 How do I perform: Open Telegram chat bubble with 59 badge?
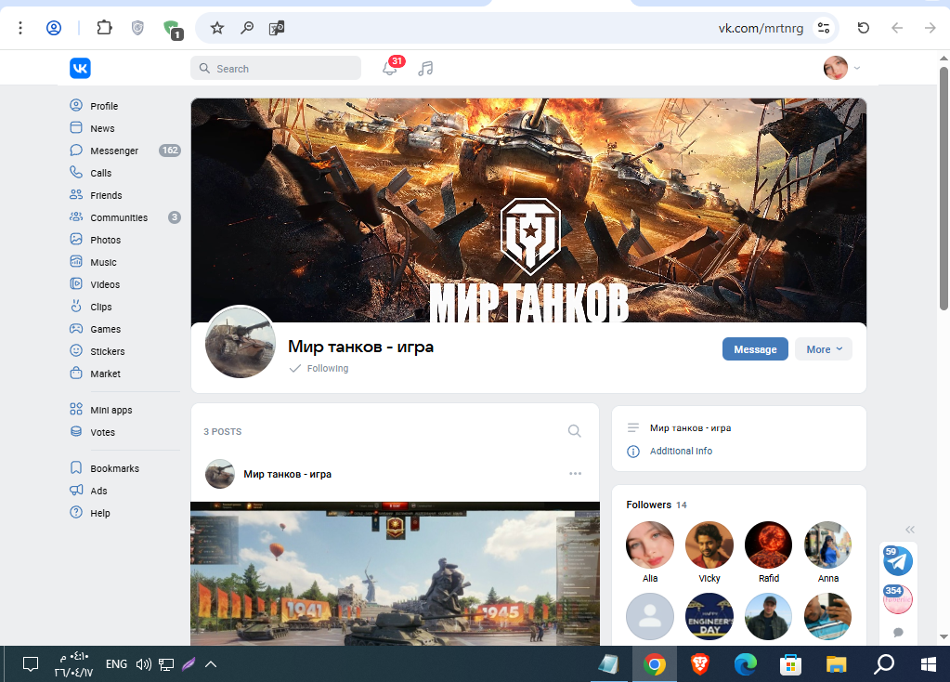pos(897,561)
